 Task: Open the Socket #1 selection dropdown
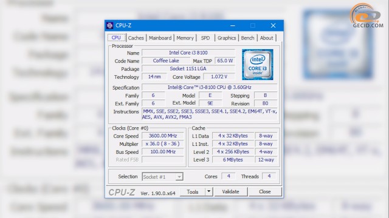(x=162, y=177)
